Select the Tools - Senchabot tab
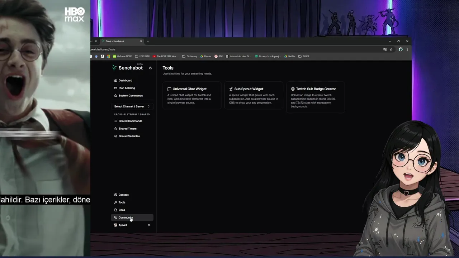 (x=122, y=41)
